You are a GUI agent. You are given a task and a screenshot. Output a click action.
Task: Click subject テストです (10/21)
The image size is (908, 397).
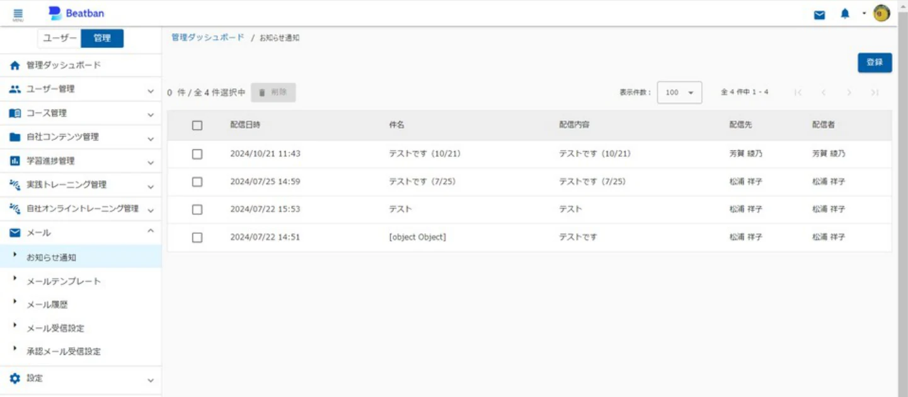(425, 154)
